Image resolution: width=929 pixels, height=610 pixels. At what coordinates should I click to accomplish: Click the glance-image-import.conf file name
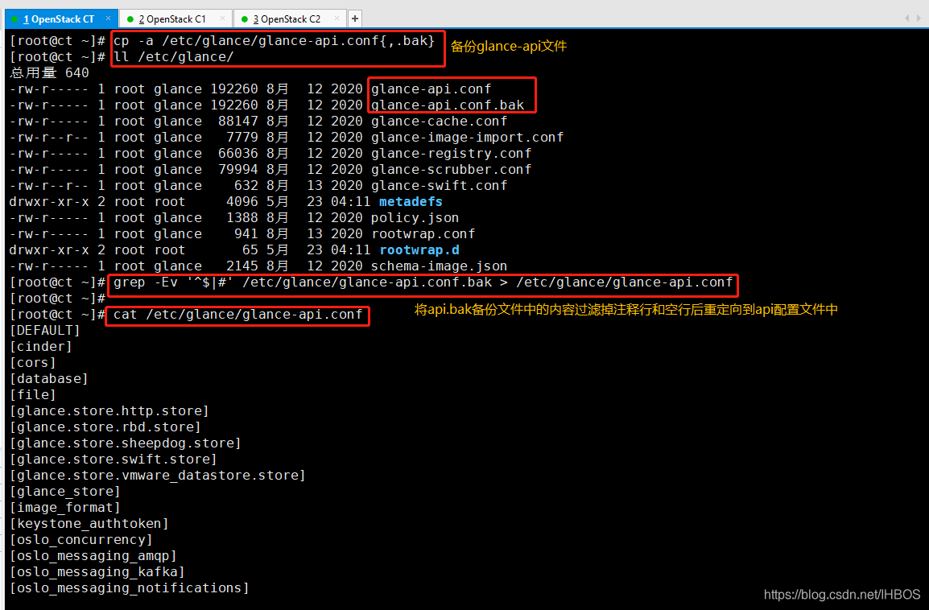pos(468,137)
